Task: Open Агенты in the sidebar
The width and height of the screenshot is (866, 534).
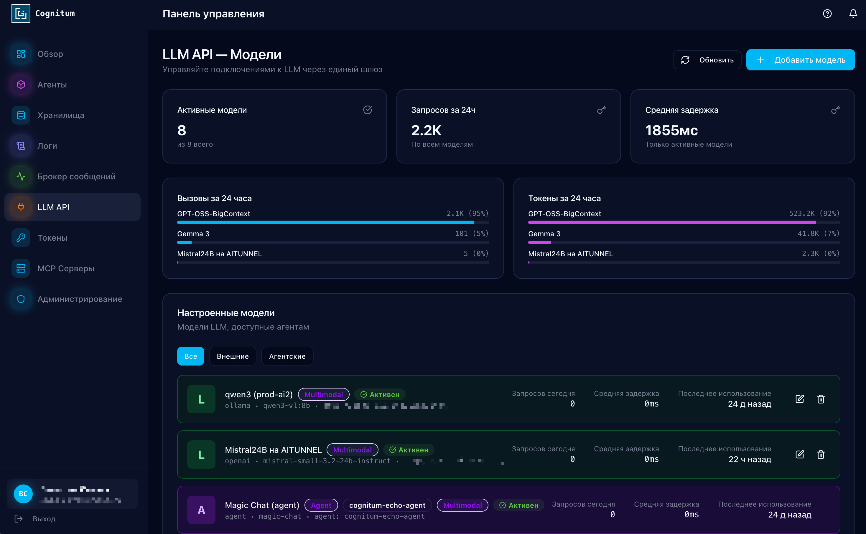Action: tap(52, 85)
